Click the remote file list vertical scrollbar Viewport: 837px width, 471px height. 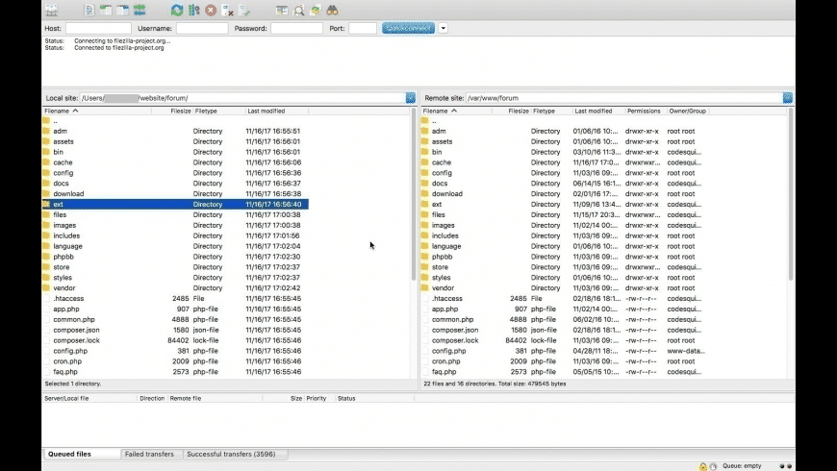(x=791, y=192)
